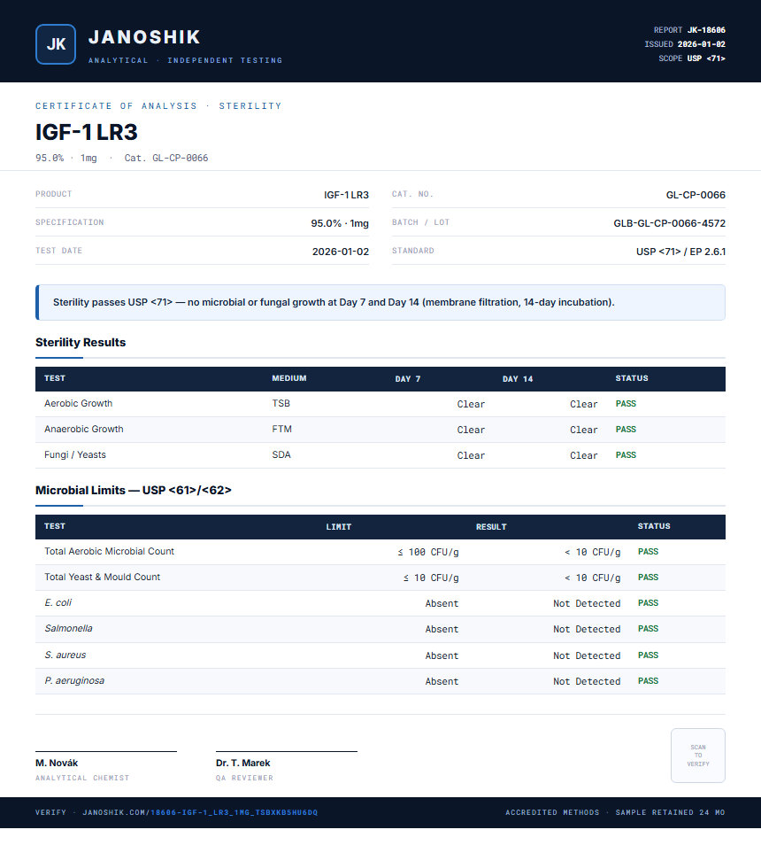Select the issued date 2026-01-02 in header
This screenshot has width=761, height=853.
coord(701,44)
